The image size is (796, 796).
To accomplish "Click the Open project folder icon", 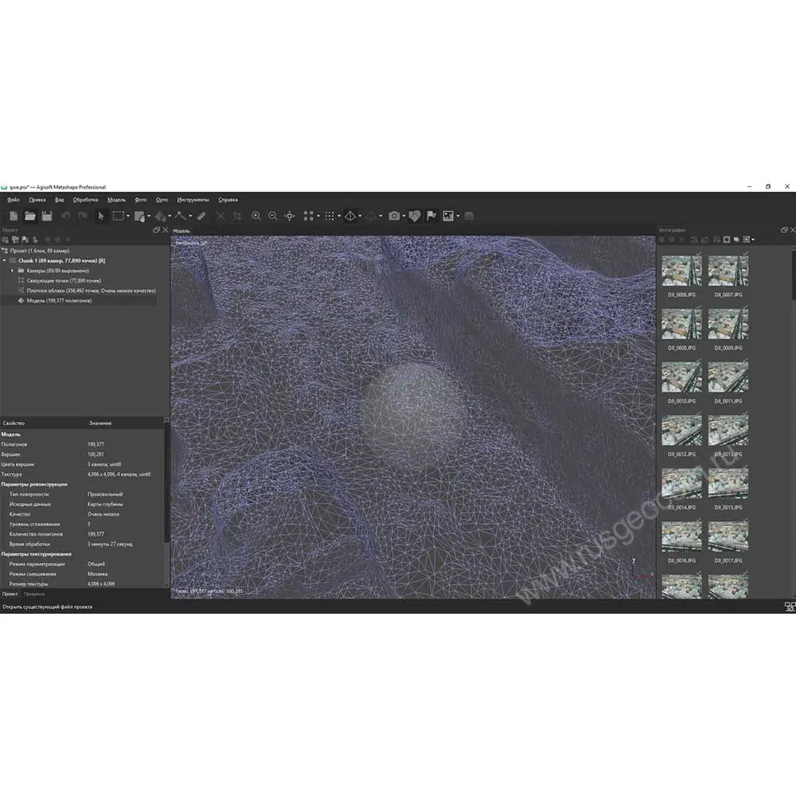I will 30,216.
